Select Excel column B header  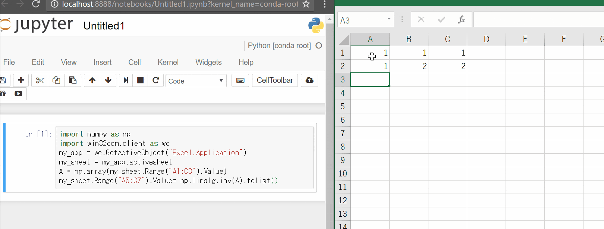[x=409, y=39]
